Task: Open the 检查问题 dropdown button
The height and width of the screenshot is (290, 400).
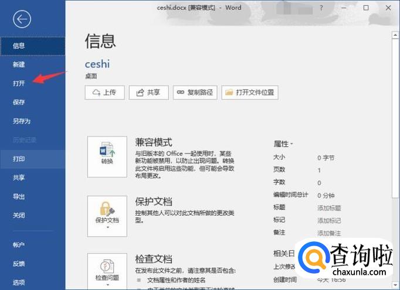Action: (x=107, y=272)
